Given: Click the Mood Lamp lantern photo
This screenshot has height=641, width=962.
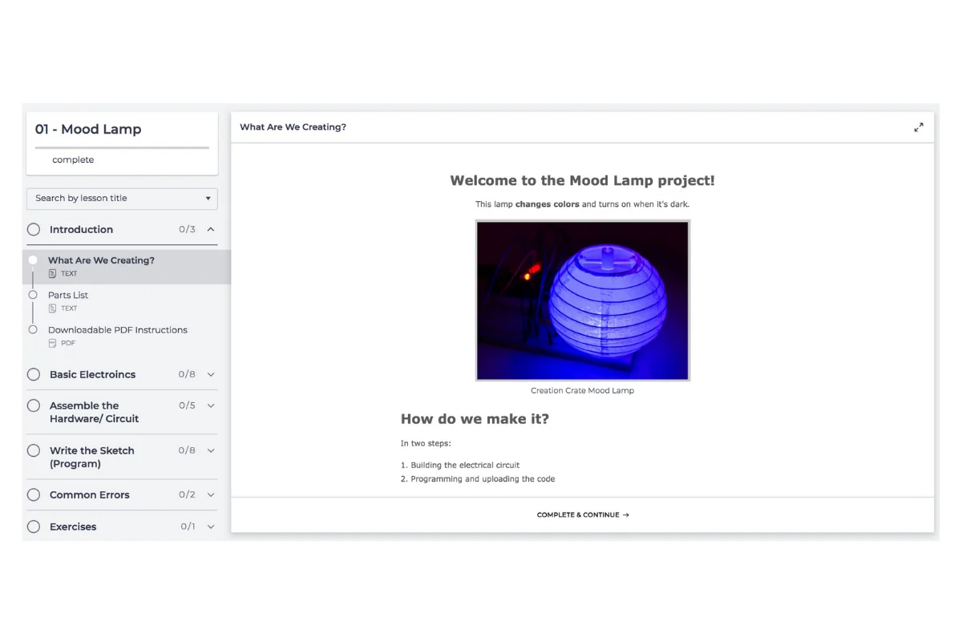Looking at the screenshot, I should click(x=583, y=300).
